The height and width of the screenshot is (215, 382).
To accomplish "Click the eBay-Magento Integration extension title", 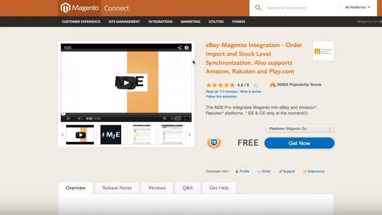I will 254,58.
